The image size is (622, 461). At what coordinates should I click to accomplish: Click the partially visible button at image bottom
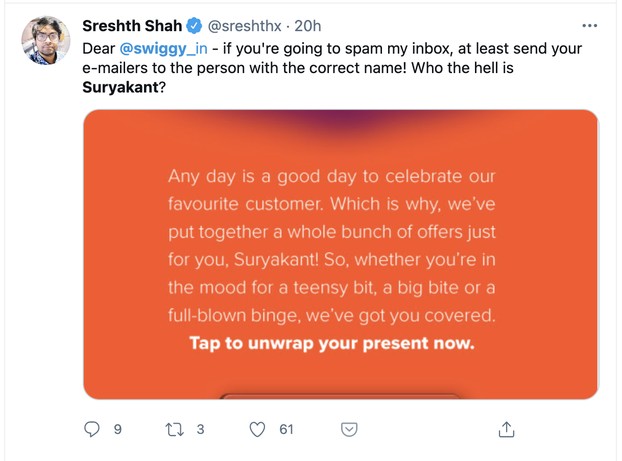(x=341, y=396)
